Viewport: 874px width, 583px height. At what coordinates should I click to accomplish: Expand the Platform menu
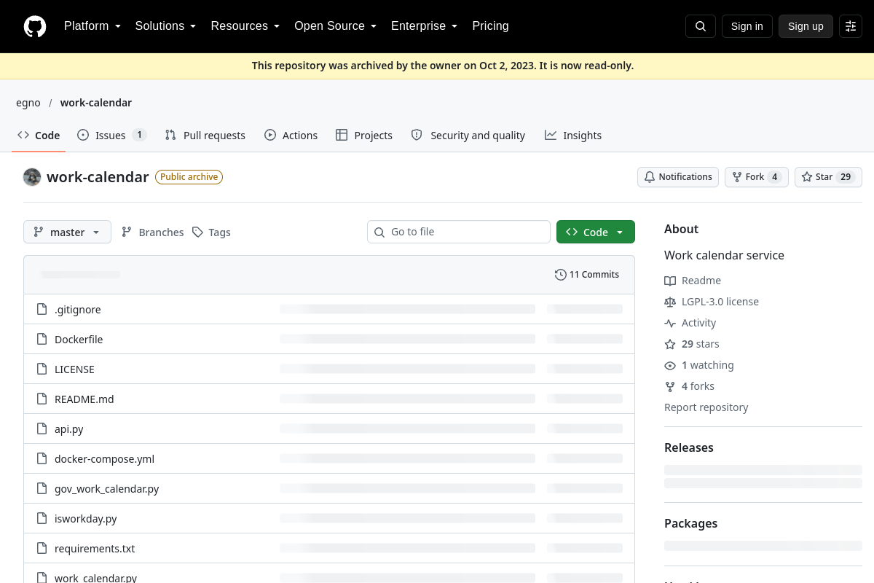(x=92, y=26)
